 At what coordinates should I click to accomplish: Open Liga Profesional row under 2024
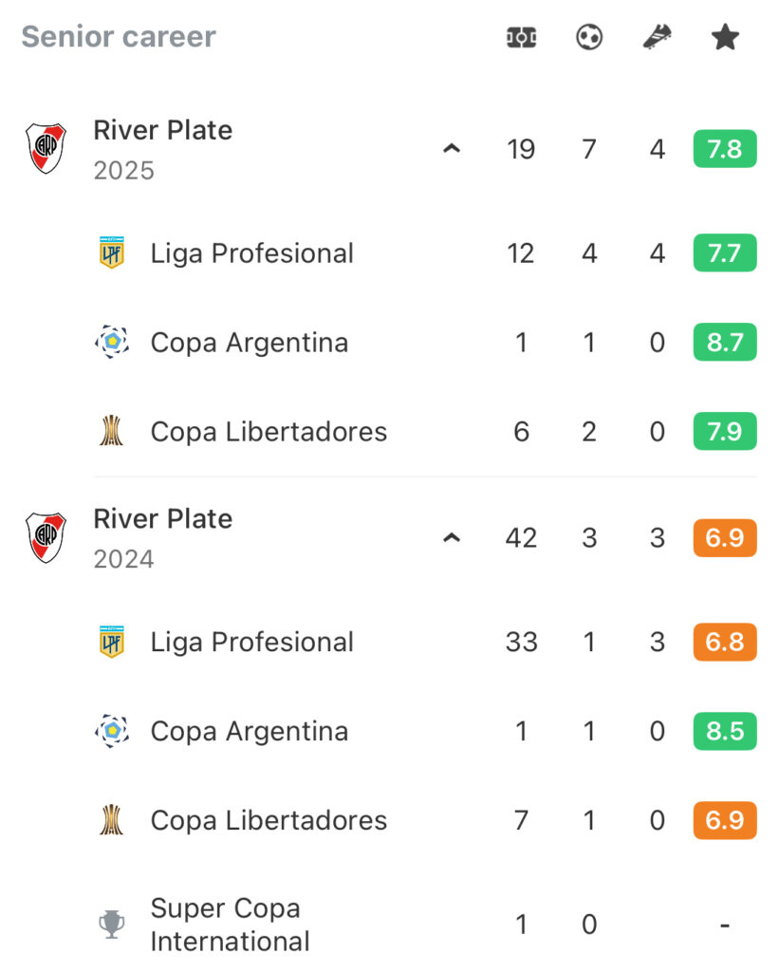tap(425, 642)
